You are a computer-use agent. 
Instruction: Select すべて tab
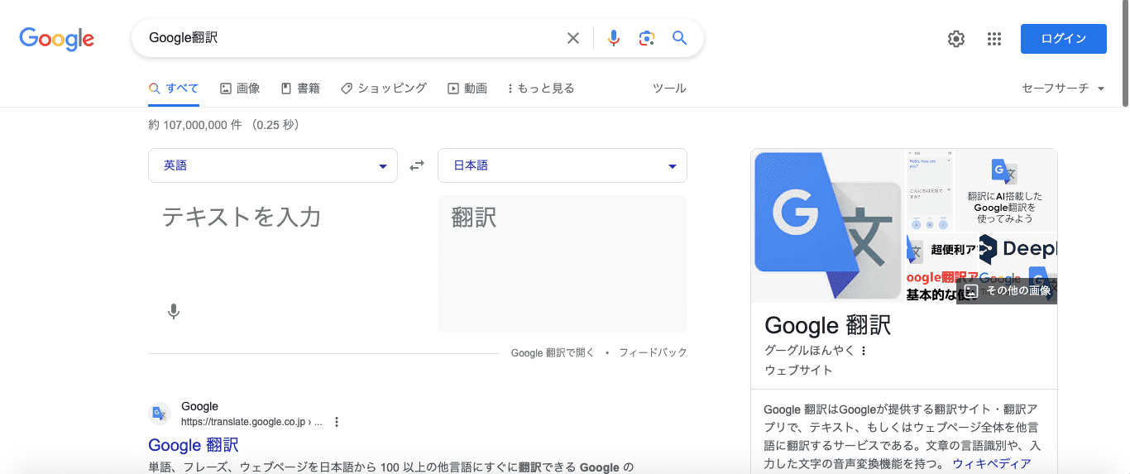(x=174, y=89)
